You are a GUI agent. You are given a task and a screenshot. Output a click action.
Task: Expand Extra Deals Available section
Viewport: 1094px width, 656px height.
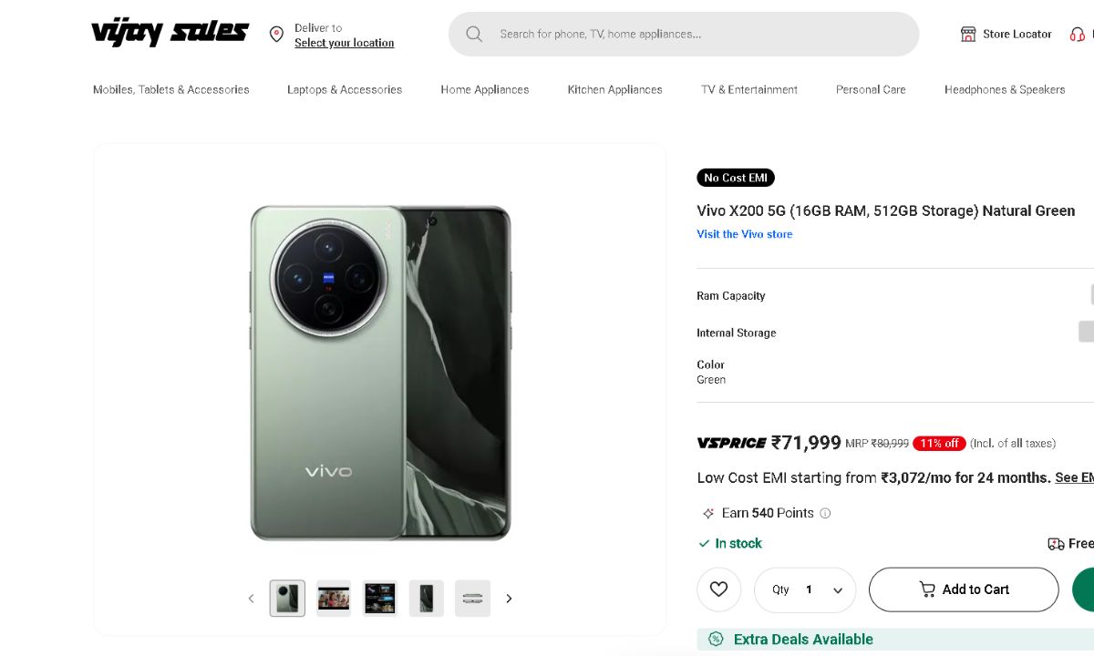[802, 640]
